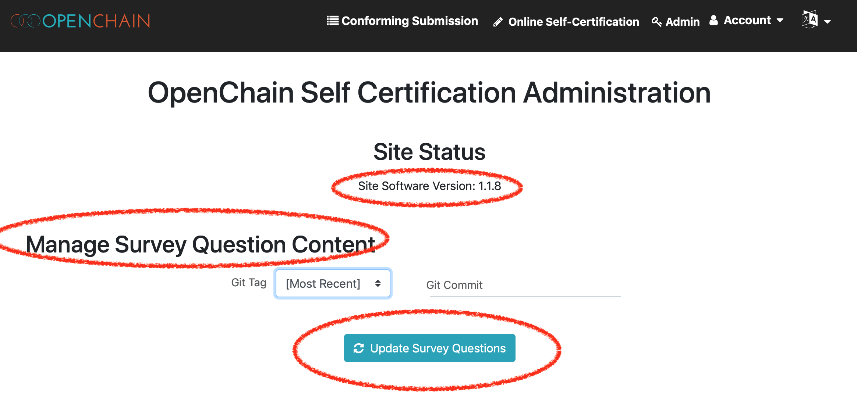Click the Admin navigation link
Screen dimensions: 857x398
point(683,22)
